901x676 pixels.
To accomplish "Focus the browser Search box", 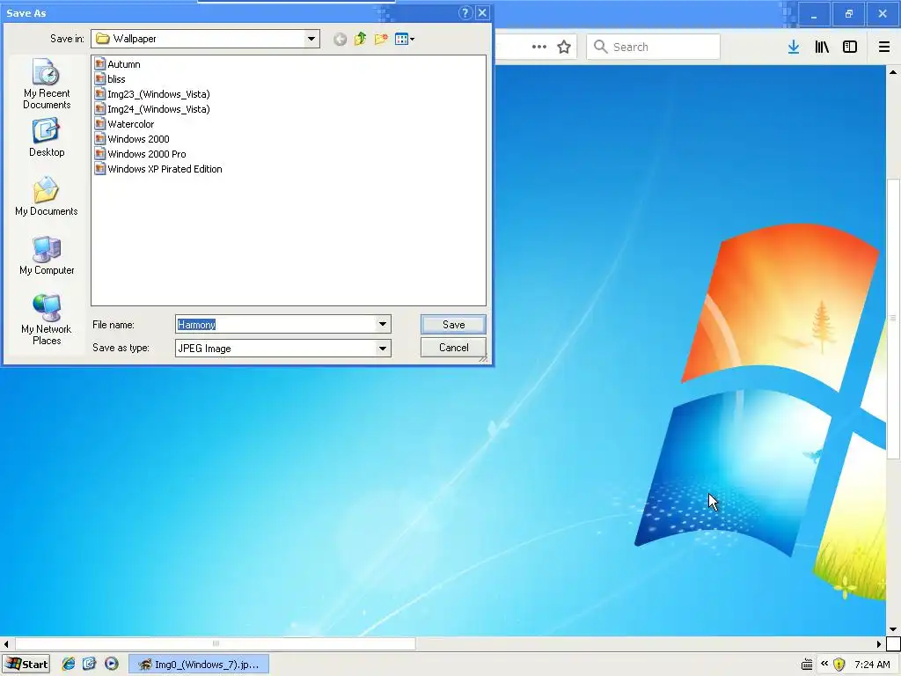I will point(653,47).
